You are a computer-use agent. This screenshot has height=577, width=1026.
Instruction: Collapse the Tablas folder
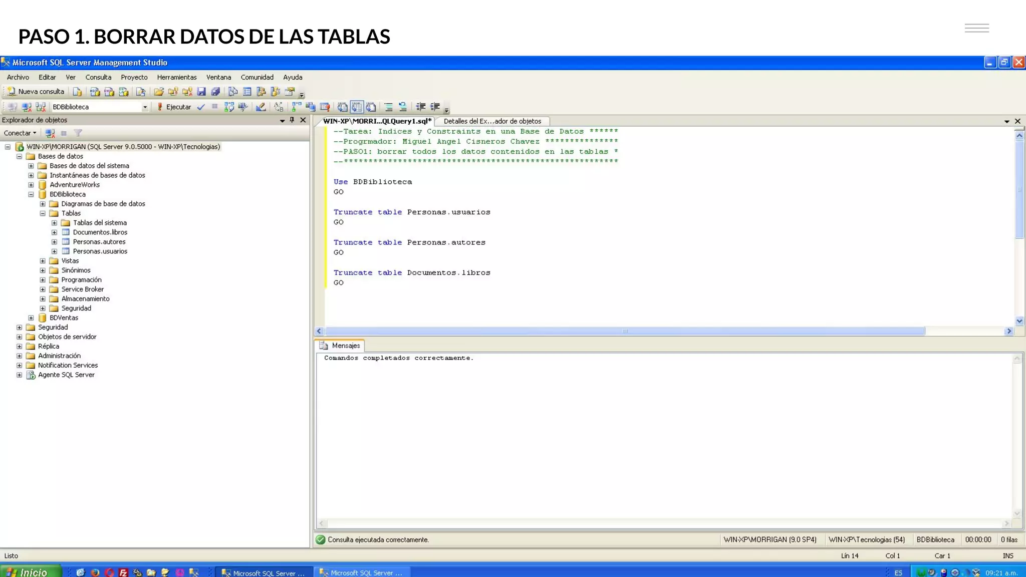43,213
